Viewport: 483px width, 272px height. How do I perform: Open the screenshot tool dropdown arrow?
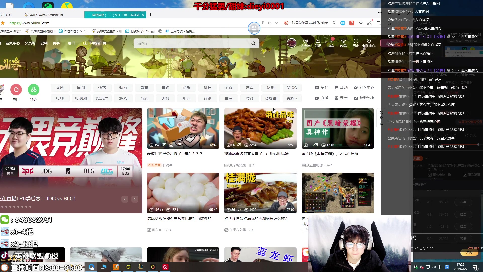tap(374, 23)
